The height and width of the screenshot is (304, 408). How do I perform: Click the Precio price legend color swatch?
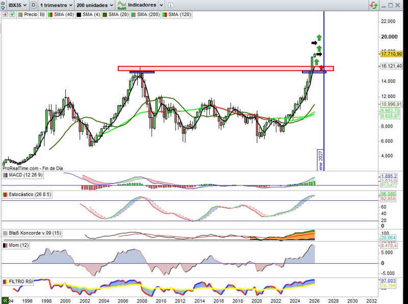tap(20, 15)
